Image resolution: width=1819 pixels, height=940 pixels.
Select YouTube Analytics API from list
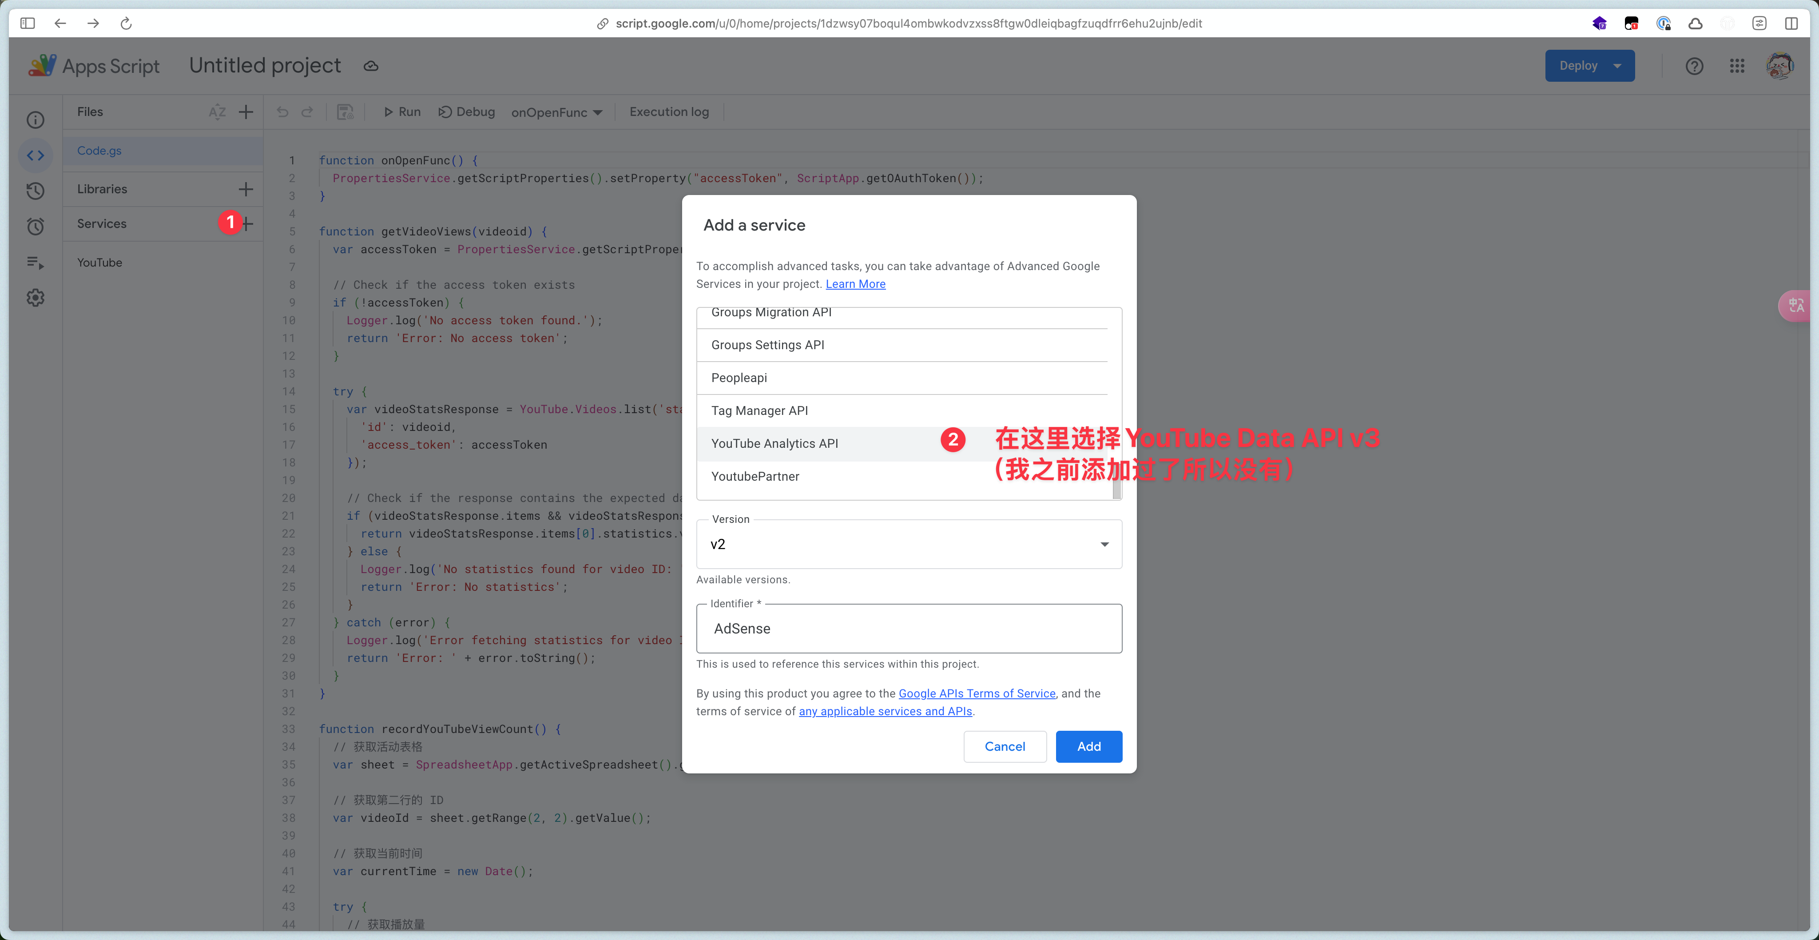point(902,443)
